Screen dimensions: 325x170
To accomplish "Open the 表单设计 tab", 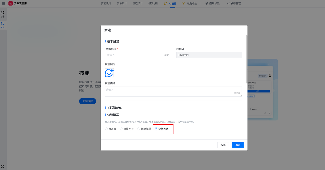I will (x=122, y=3).
